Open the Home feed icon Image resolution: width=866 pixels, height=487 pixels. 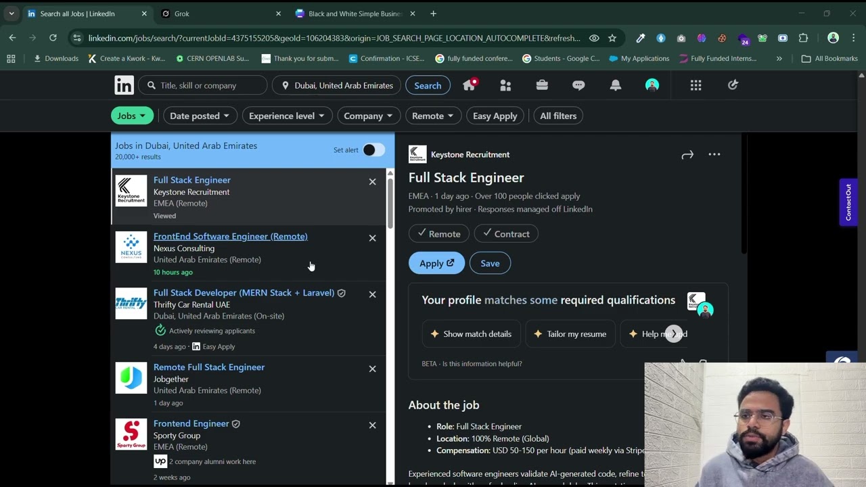point(469,85)
